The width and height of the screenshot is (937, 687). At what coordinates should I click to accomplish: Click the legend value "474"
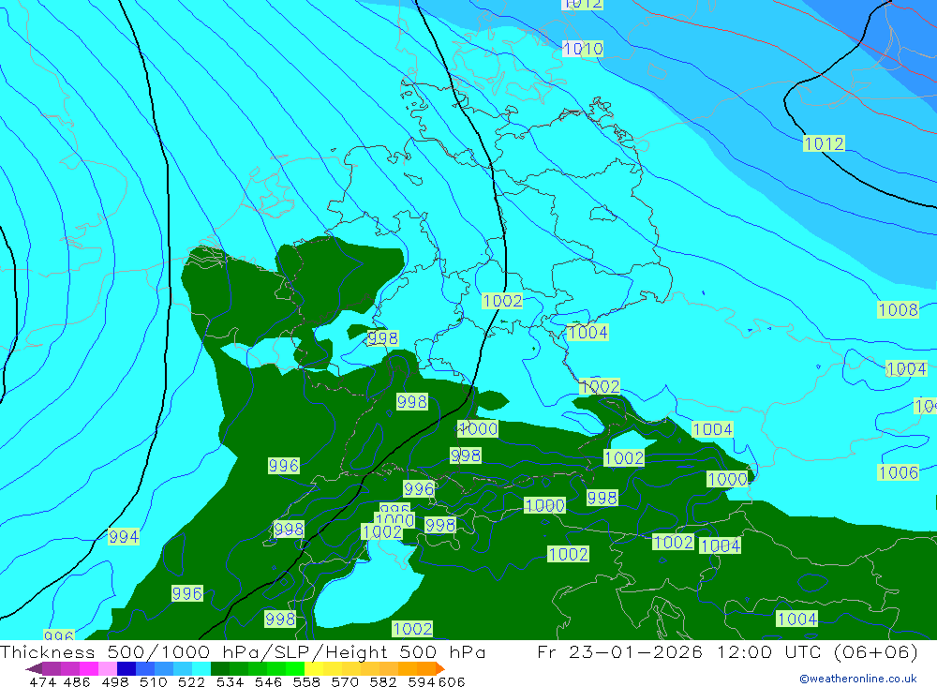pos(42,681)
